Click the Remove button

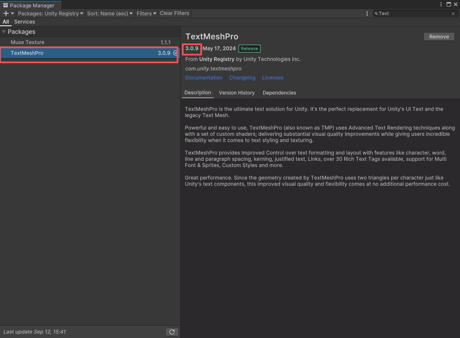[439, 37]
